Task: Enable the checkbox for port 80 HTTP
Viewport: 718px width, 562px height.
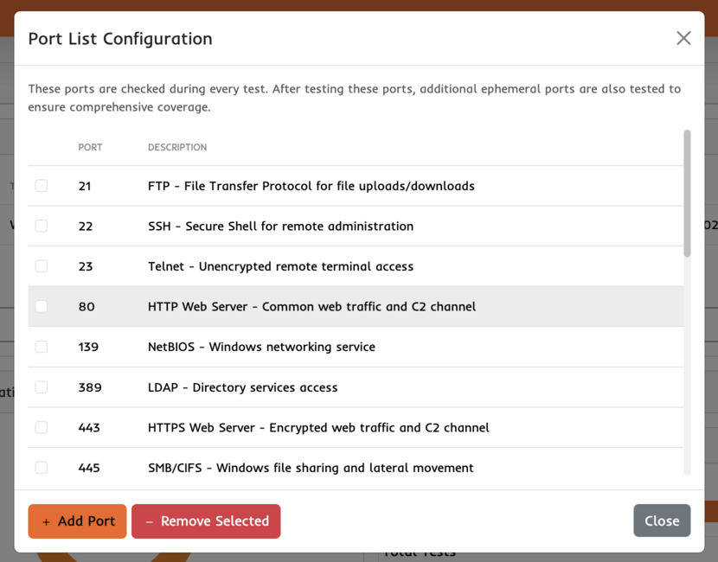Action: (x=42, y=306)
